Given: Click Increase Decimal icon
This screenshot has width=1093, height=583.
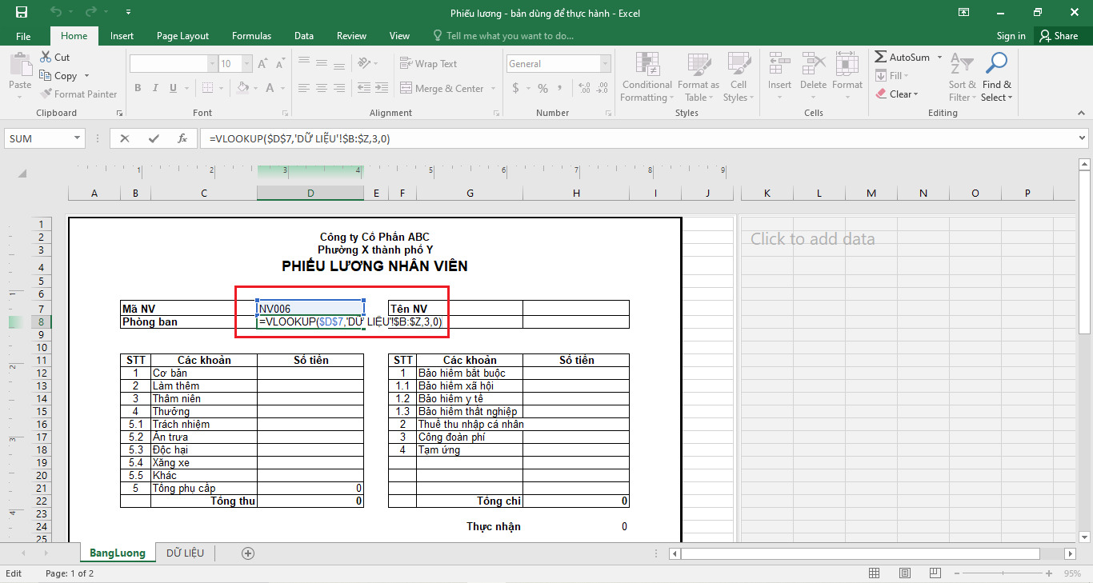Looking at the screenshot, I should pos(584,88).
